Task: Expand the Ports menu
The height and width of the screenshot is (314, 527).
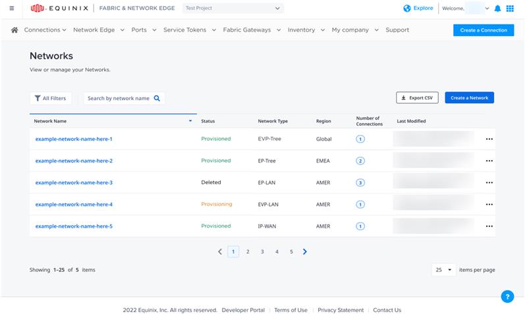Action: 144,30
